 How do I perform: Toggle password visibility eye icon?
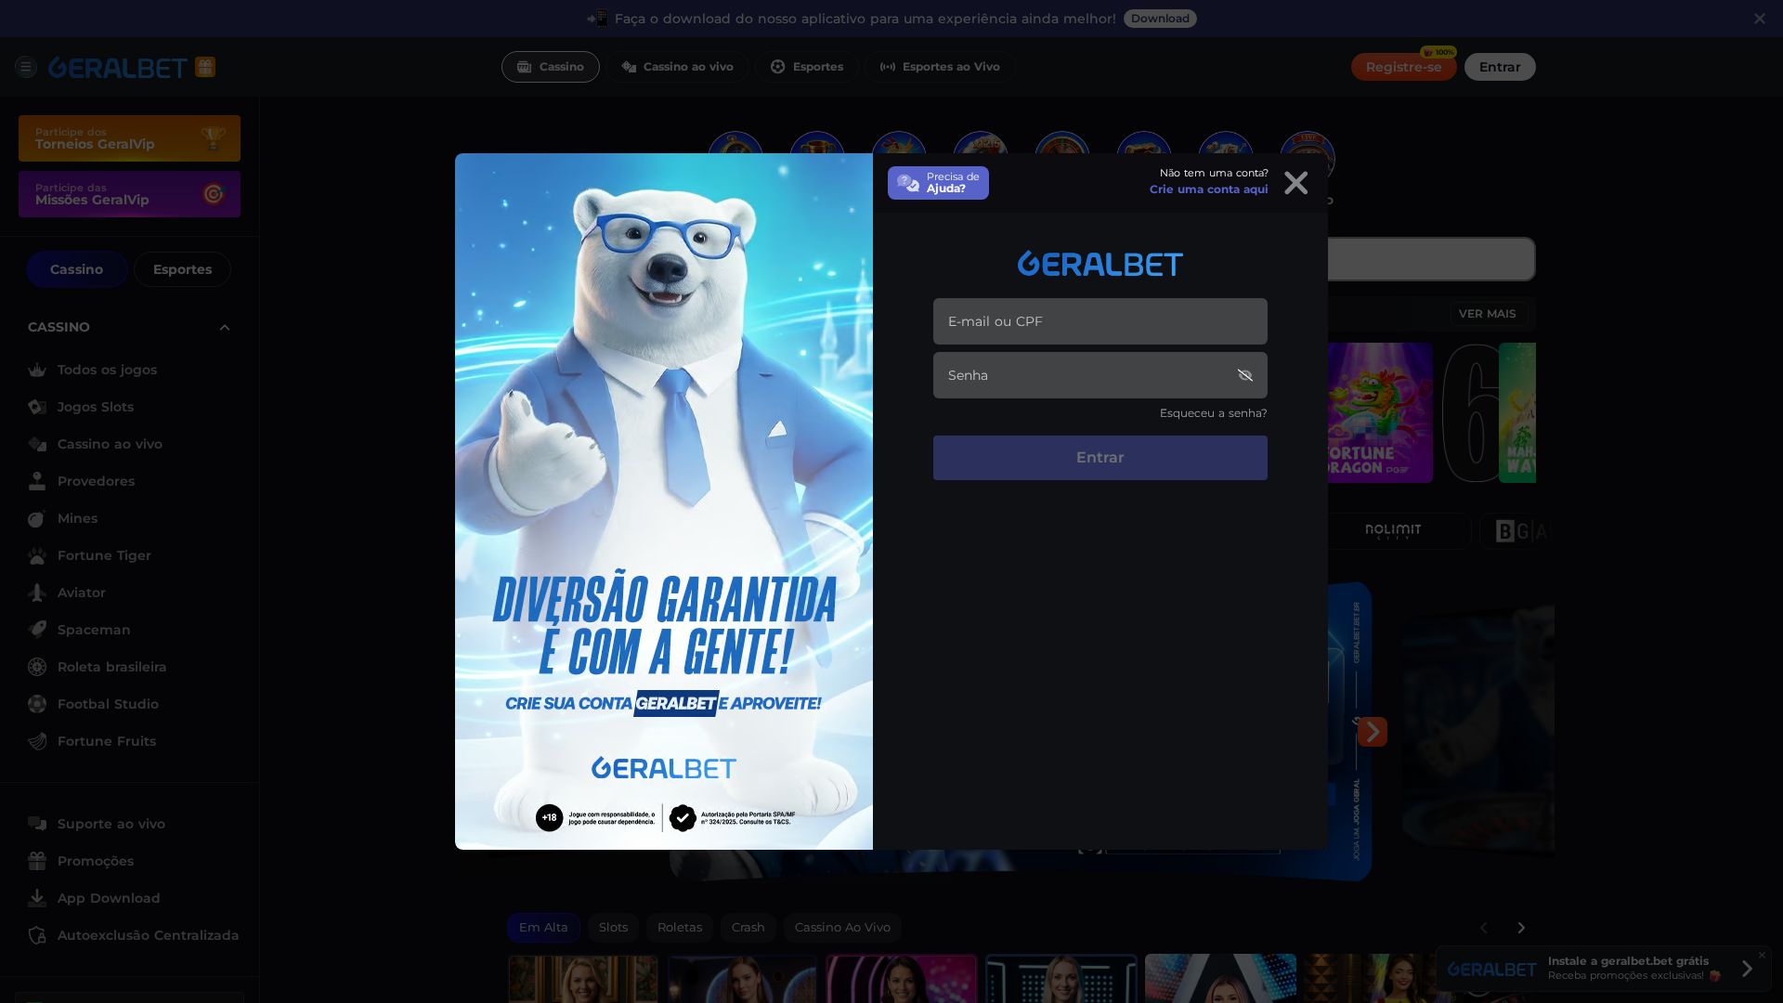click(x=1245, y=375)
